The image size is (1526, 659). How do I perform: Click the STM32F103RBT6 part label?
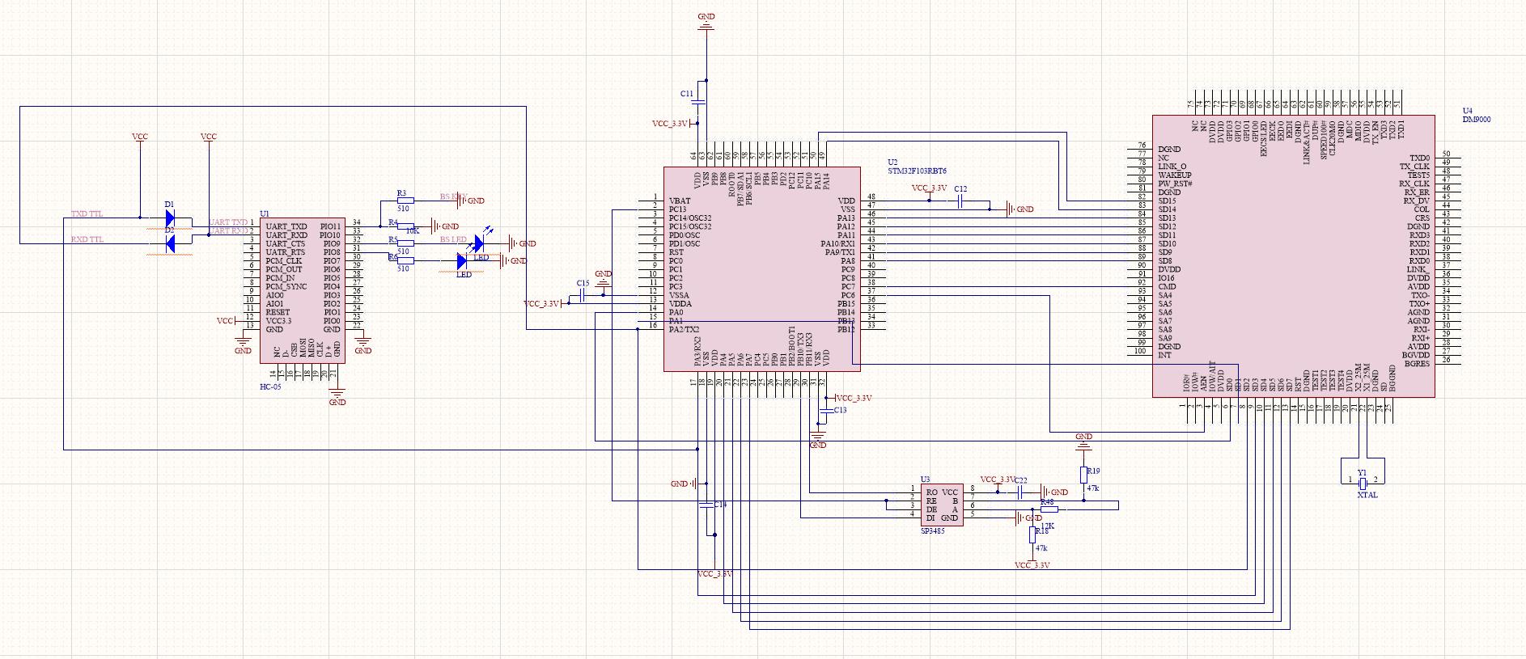click(x=918, y=171)
